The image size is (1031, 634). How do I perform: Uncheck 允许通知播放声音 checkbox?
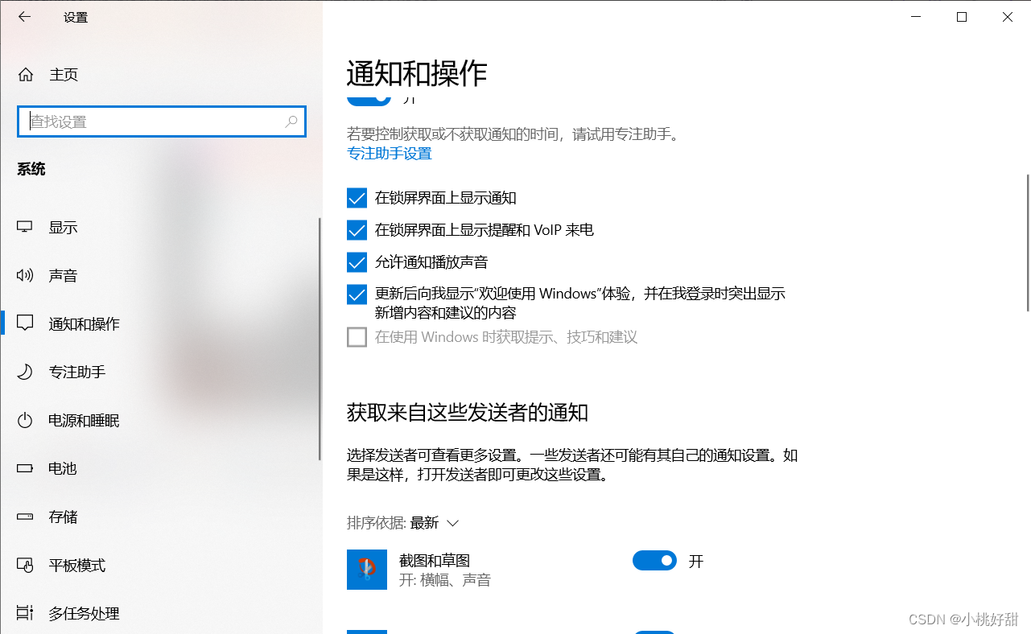click(357, 262)
